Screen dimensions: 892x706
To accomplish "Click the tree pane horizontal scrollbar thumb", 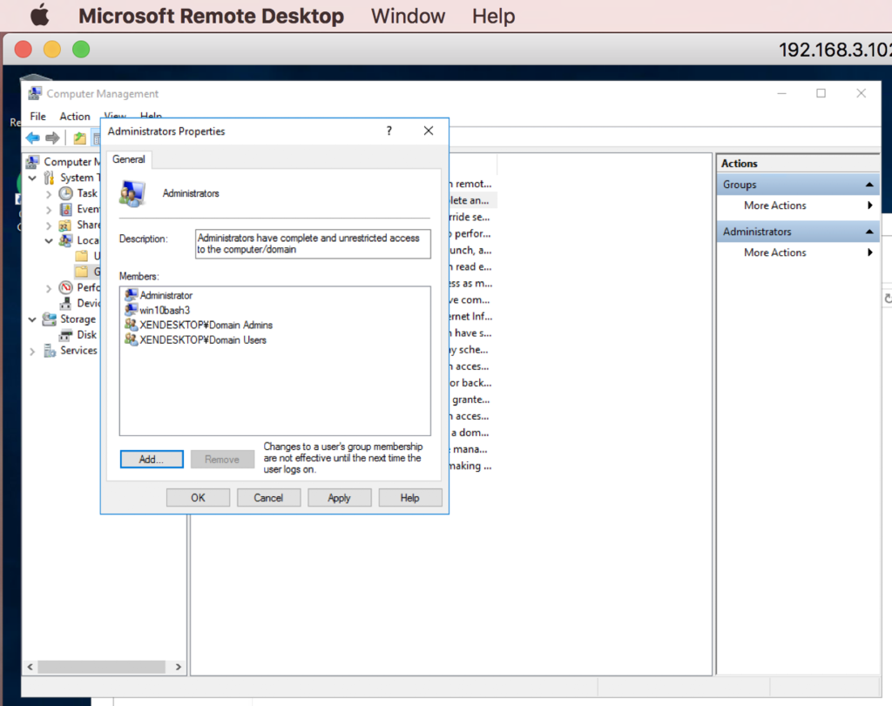I will pos(101,666).
